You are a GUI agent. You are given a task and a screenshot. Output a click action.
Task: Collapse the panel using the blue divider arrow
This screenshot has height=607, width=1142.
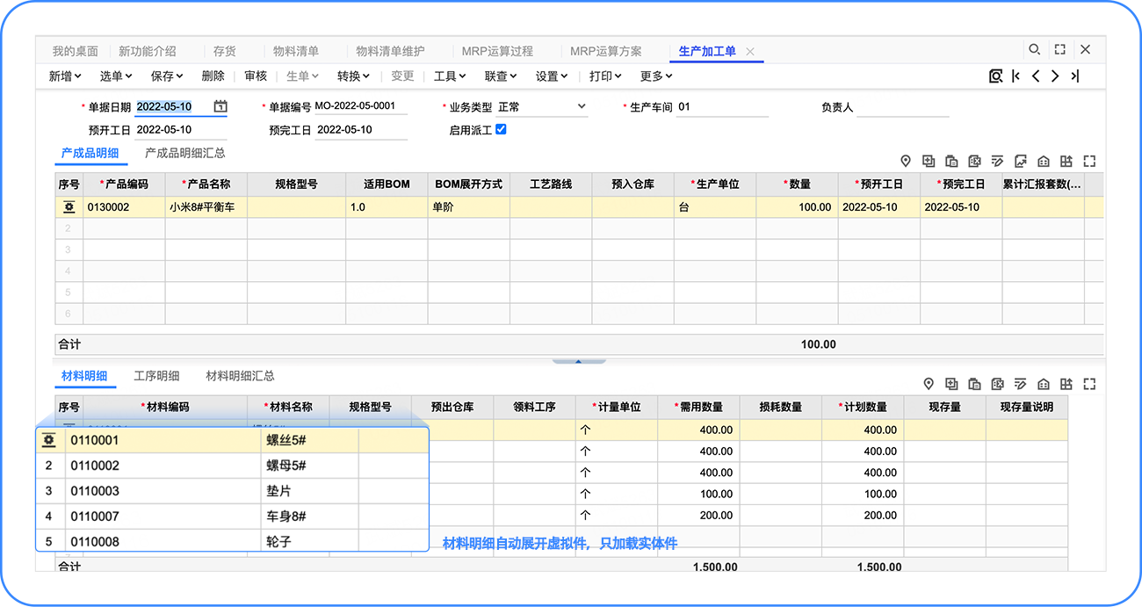[x=578, y=361]
